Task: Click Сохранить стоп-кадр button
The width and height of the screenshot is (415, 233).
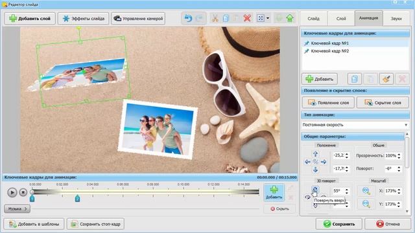Action: pyautogui.click(x=95, y=224)
